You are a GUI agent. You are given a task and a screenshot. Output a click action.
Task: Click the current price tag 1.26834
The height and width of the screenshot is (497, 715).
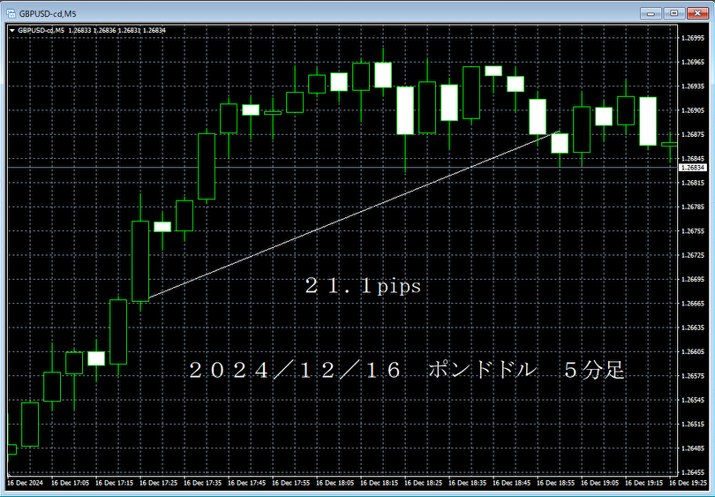click(x=693, y=168)
